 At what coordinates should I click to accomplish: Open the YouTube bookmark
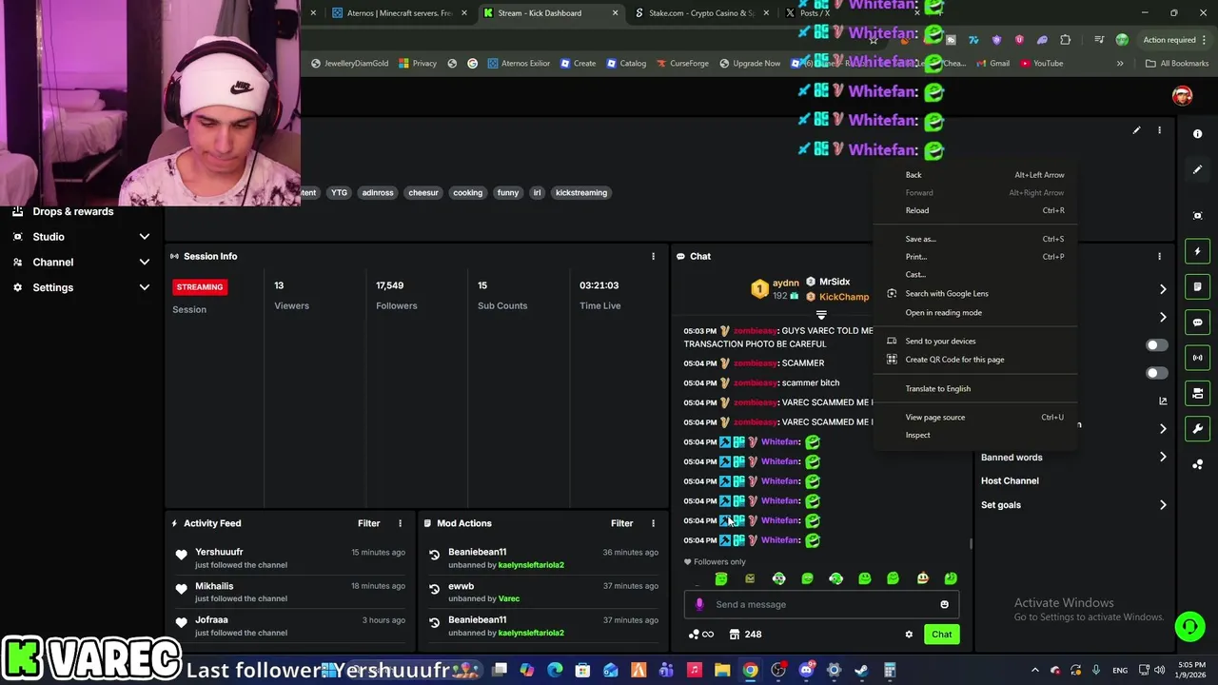tap(1041, 64)
